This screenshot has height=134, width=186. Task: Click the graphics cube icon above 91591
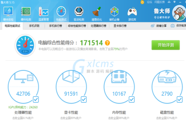[71, 77]
